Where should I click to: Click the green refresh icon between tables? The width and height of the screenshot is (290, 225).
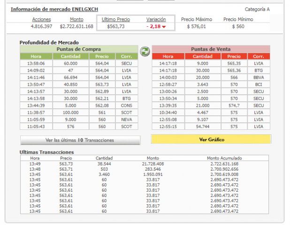145,51
